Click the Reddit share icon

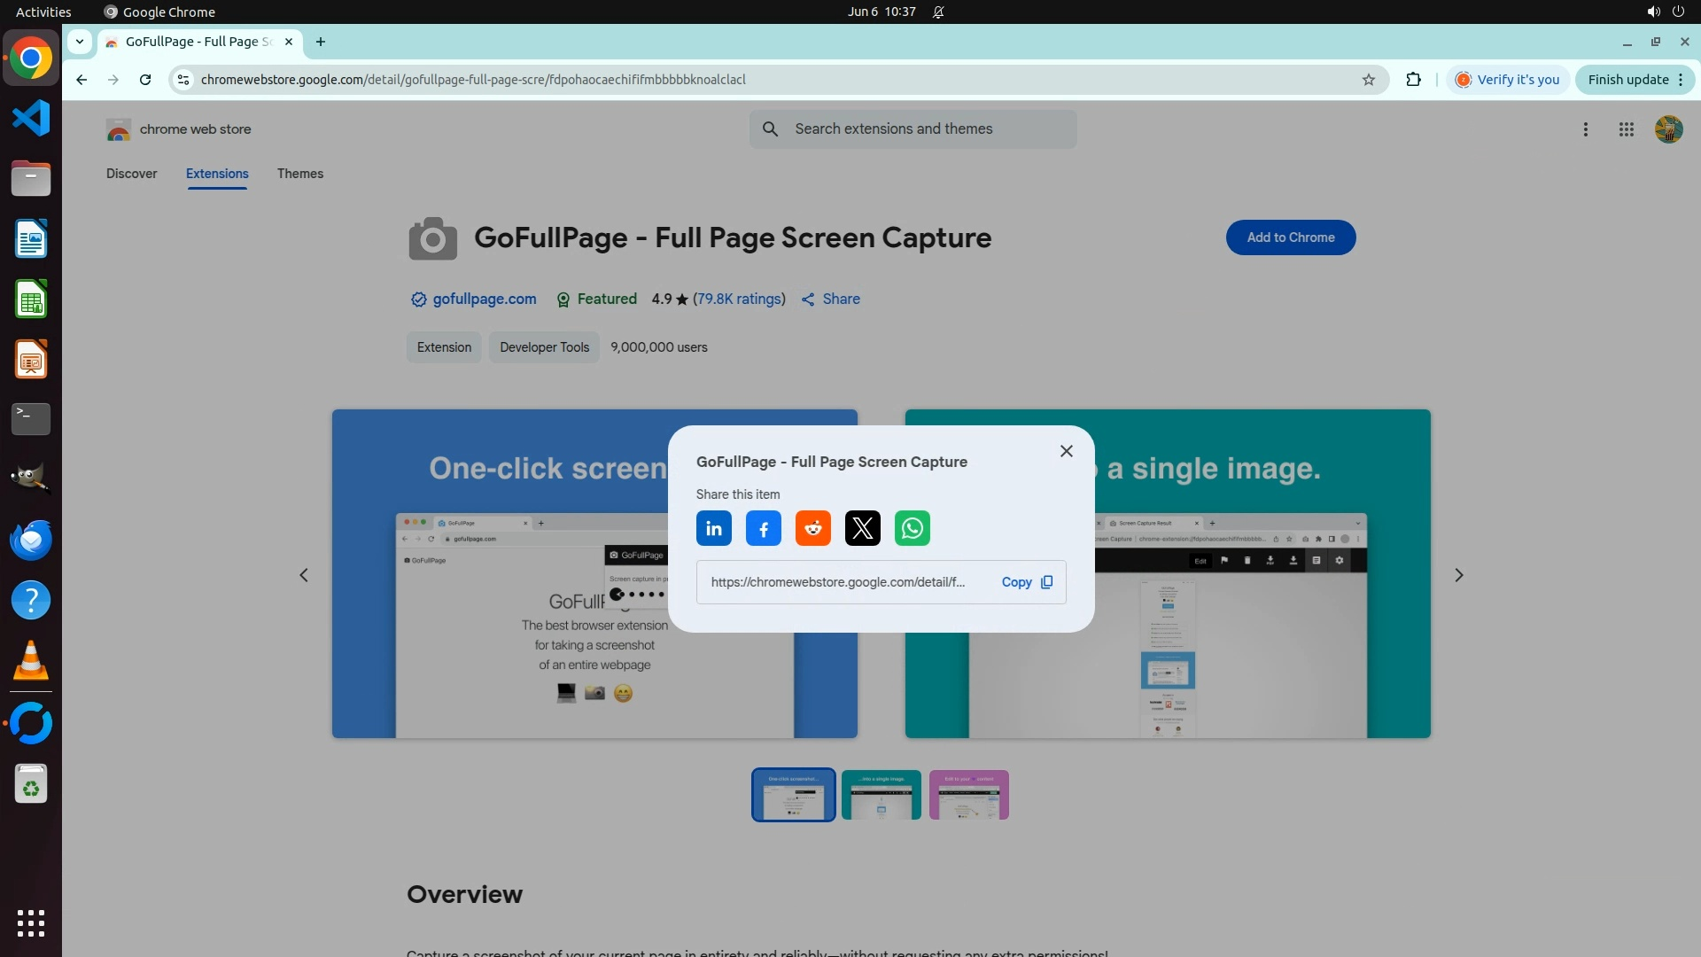point(812,529)
